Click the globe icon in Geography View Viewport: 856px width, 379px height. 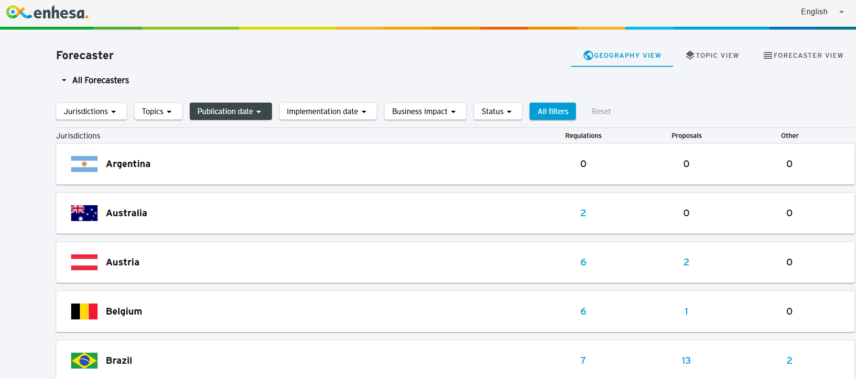[x=588, y=55]
